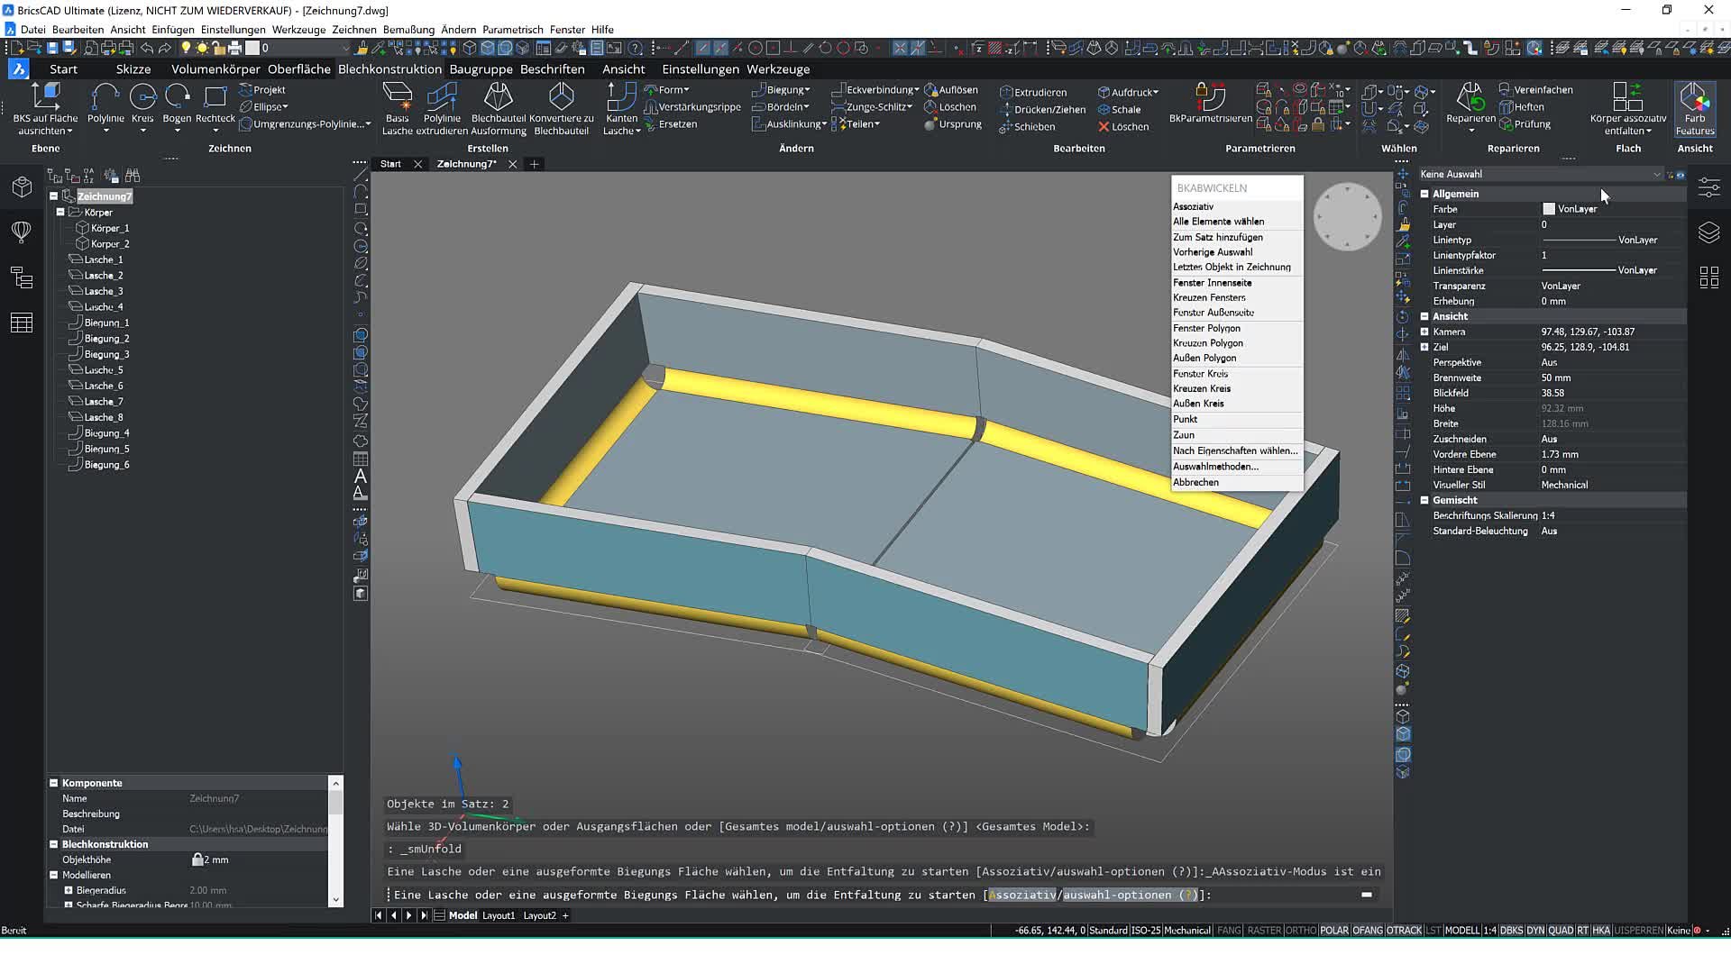Select the Polylinie drawing tool
Screen dimensions: 1731x973
click(x=105, y=96)
